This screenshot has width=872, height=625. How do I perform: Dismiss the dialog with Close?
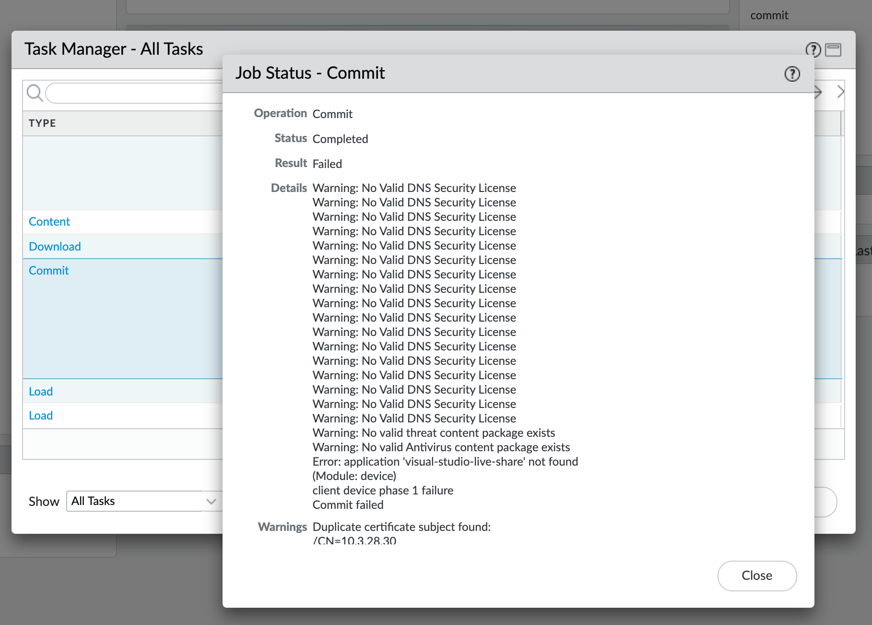tap(757, 576)
